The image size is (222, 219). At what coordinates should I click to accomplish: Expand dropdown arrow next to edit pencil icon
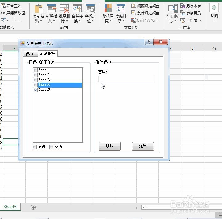tap(8, 20)
